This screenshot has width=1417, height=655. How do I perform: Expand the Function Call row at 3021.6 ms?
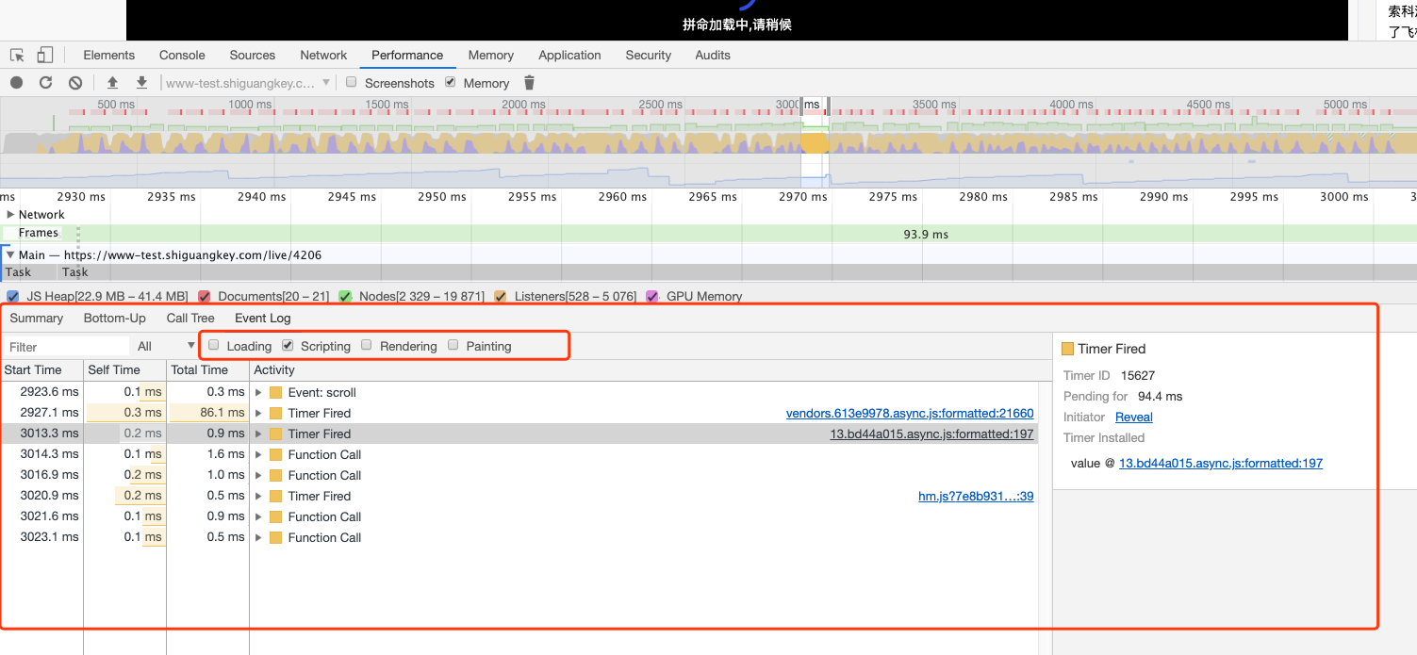pyautogui.click(x=258, y=516)
